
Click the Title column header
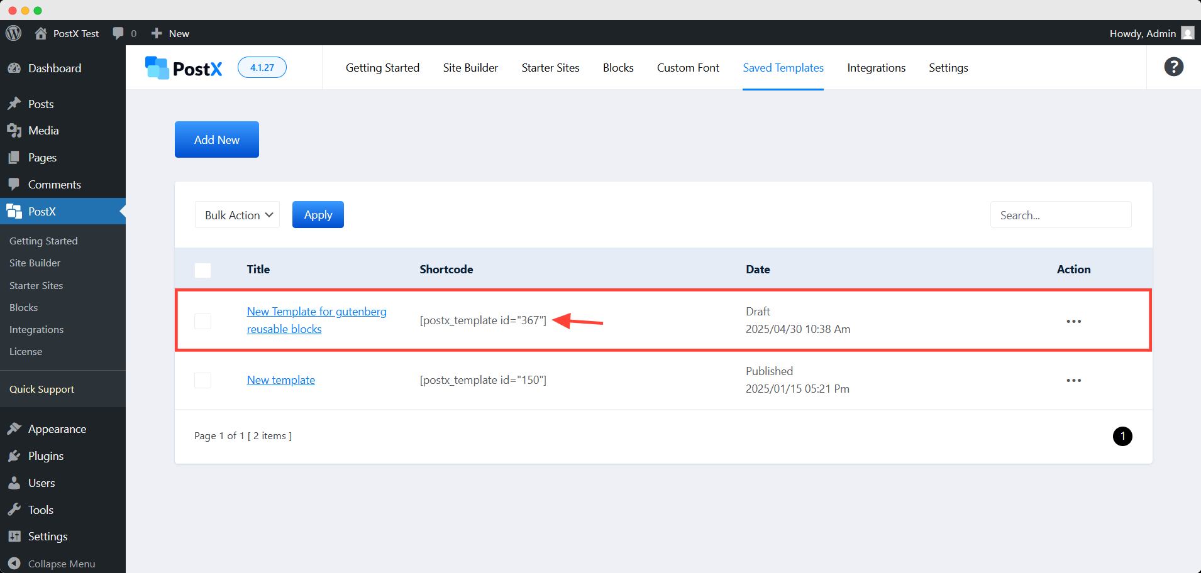(258, 270)
